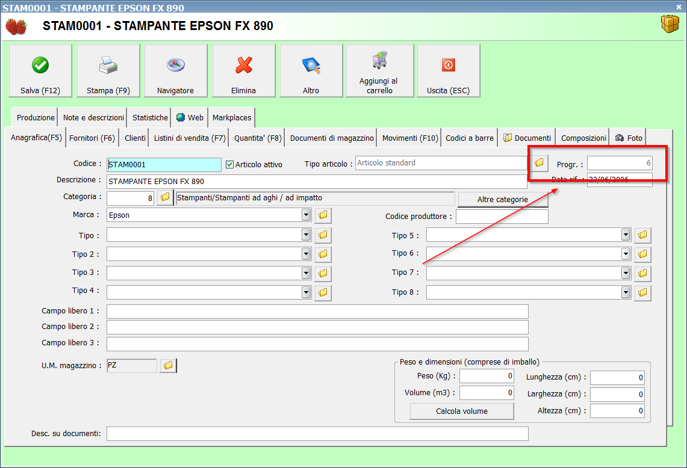Open the Web tab
The image size is (687, 468).
[x=190, y=117]
